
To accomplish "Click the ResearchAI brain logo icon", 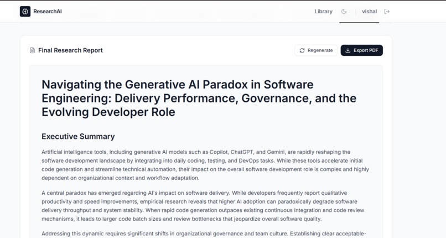I will [x=25, y=12].
